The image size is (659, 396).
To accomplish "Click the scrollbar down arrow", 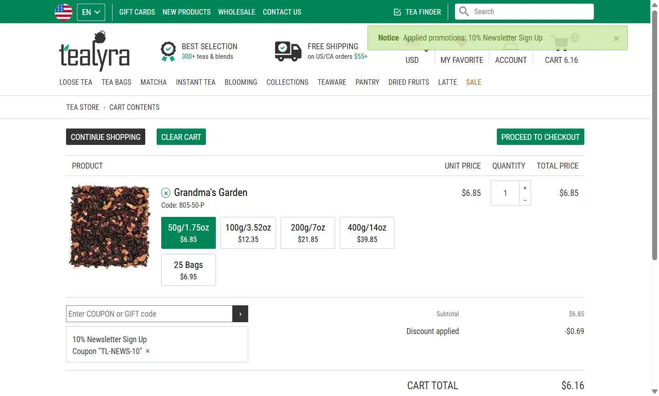I will click(654, 391).
